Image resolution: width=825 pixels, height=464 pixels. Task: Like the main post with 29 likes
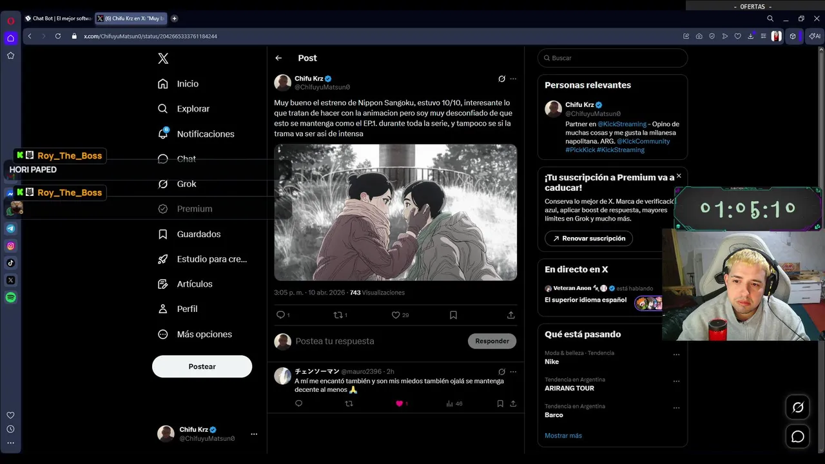(x=396, y=315)
